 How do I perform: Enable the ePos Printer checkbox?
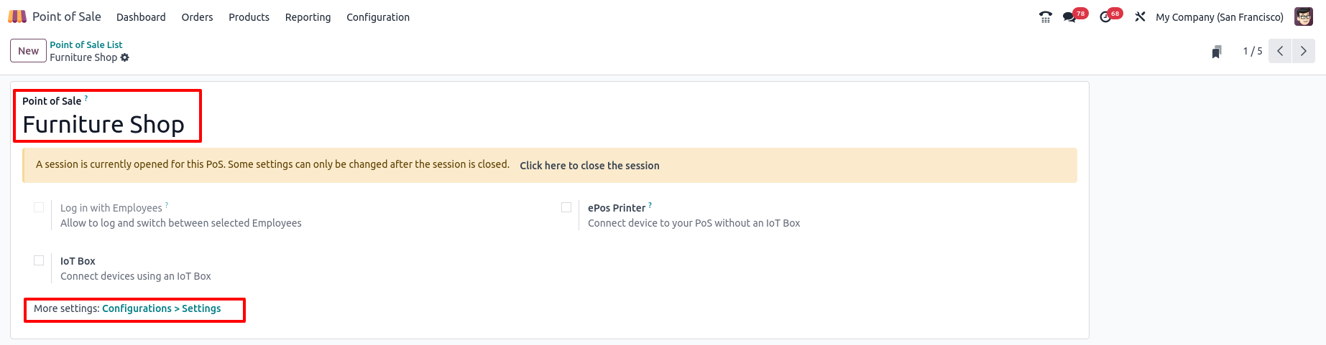tap(566, 207)
